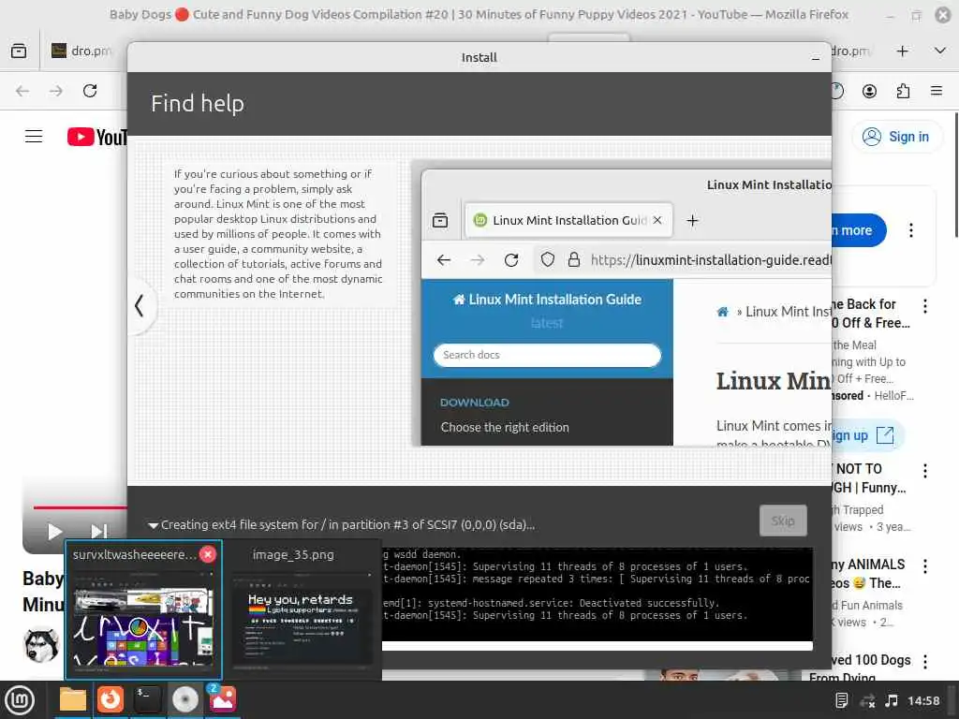Open menu for Back for Off & Free ad
959x719 pixels.
coord(925,306)
